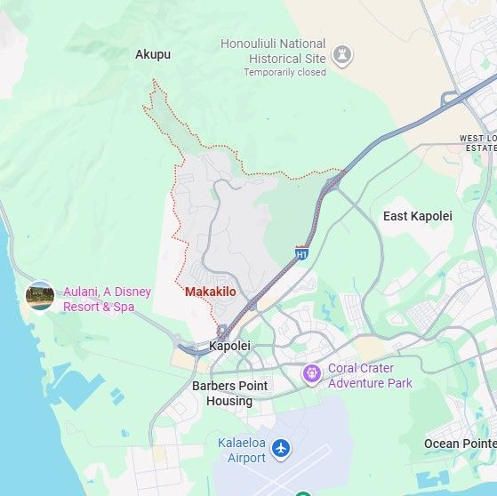Open the Aulani Disney Resort photo thumbnail
This screenshot has width=497, height=496.
(40, 296)
